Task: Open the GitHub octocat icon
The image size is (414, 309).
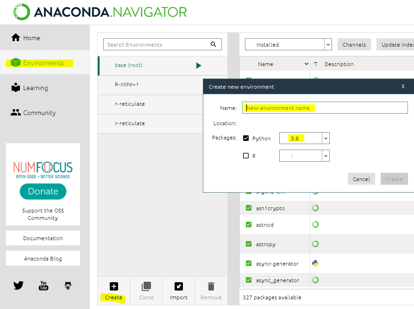Action: click(68, 285)
